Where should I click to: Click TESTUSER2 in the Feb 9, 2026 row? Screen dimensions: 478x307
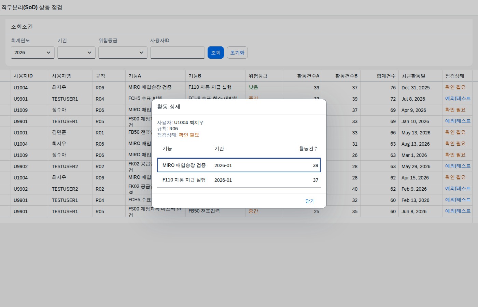pyautogui.click(x=65, y=189)
